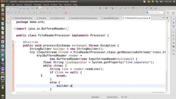Click the volume indicator in top panel
Screen dimensions: 176x99
point(161,2)
